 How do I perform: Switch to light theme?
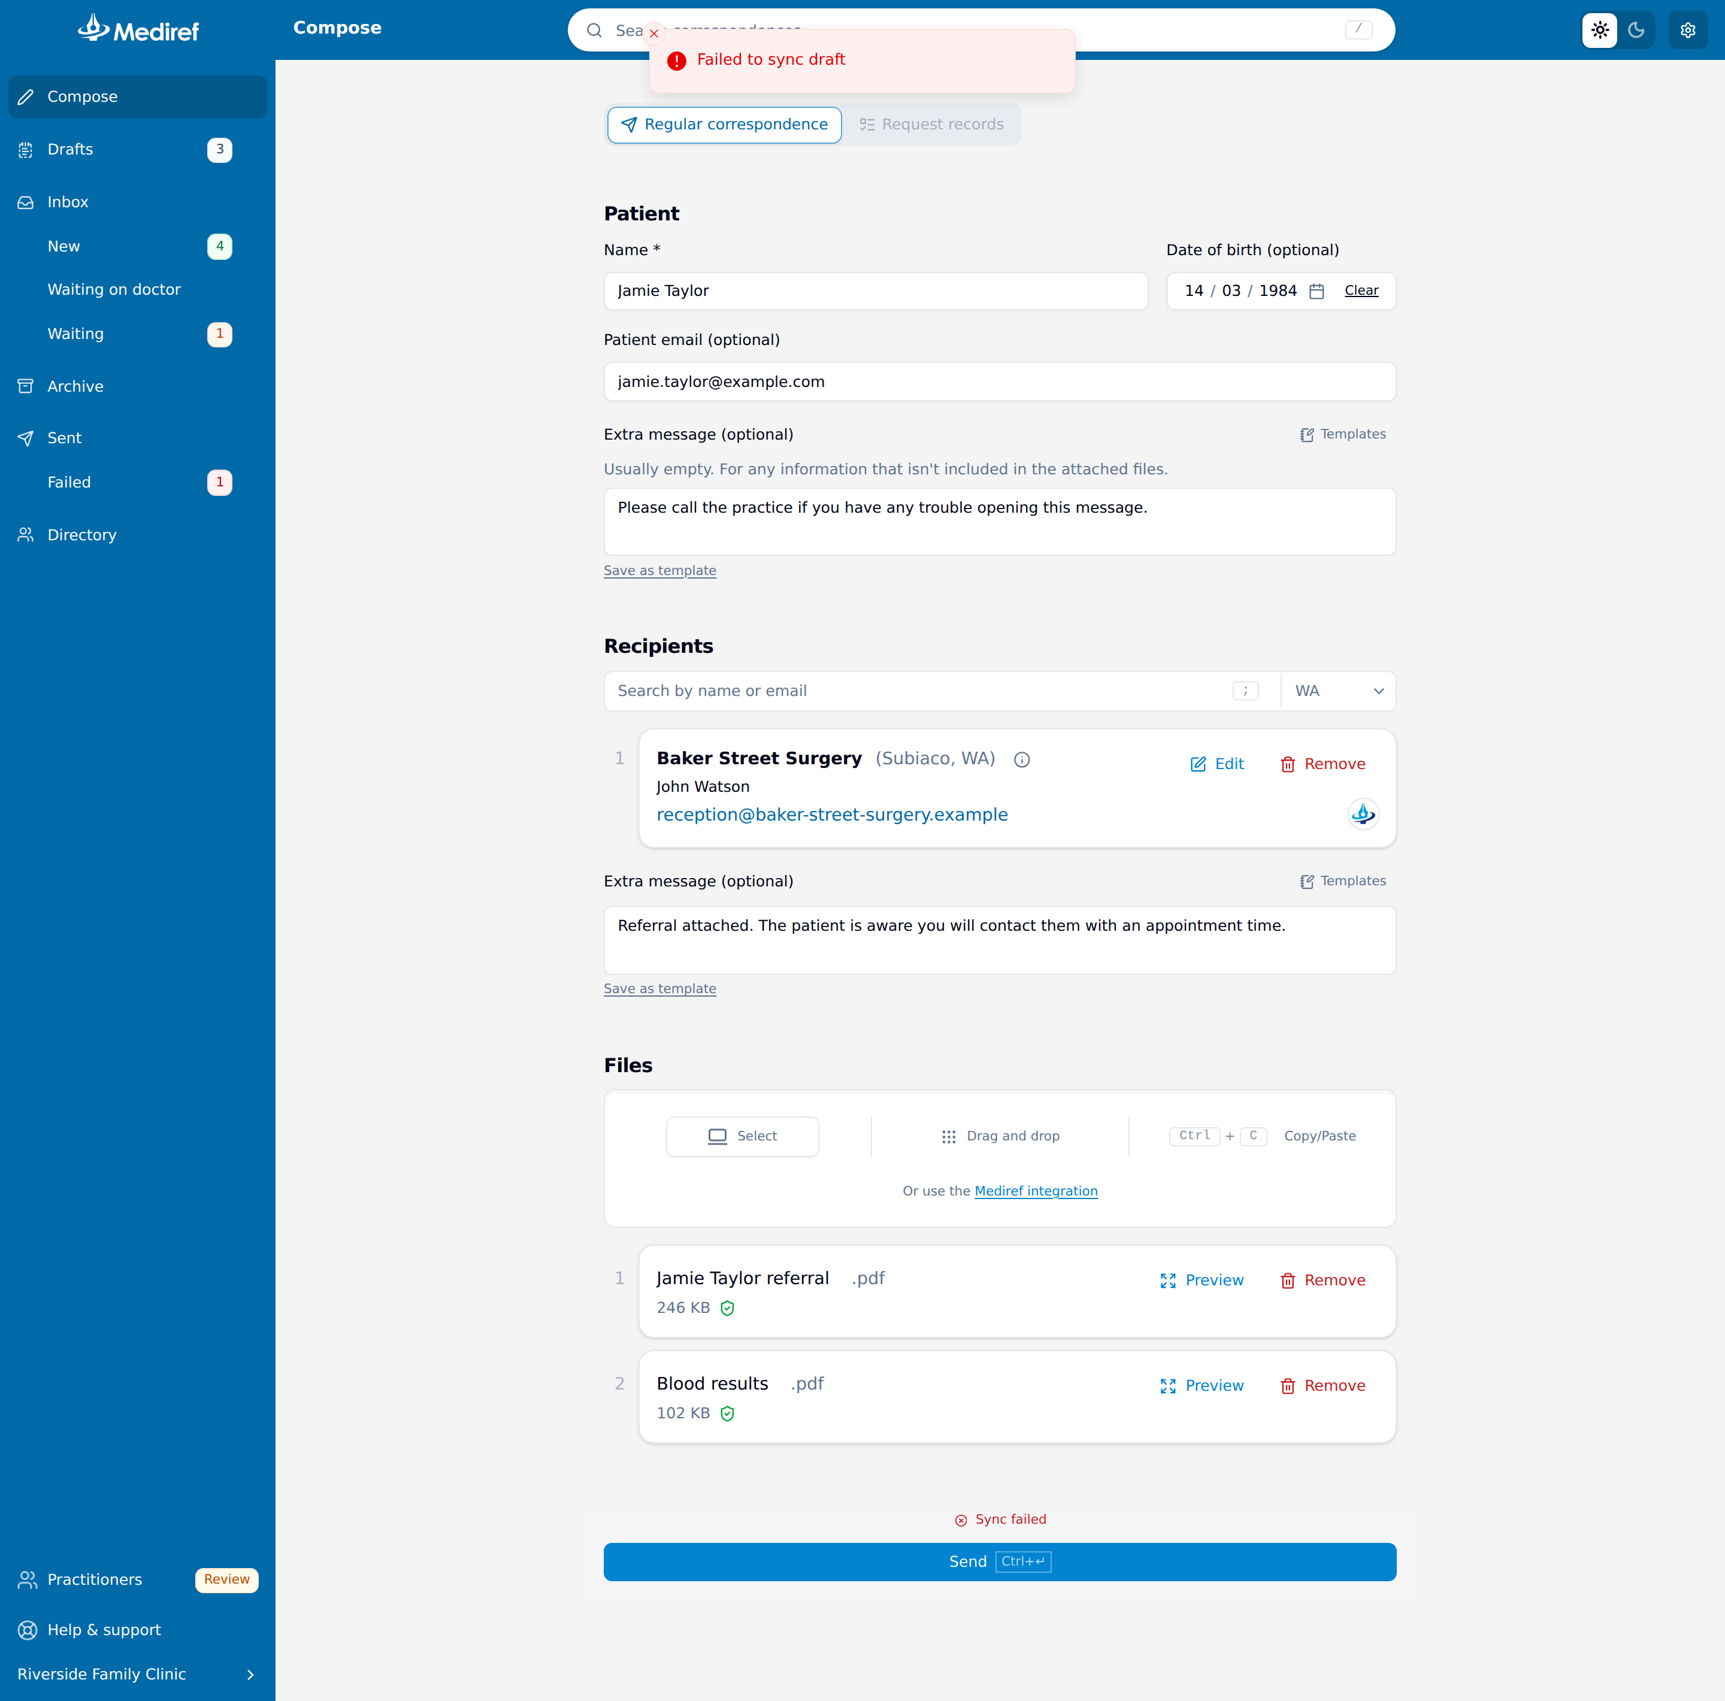click(1599, 31)
